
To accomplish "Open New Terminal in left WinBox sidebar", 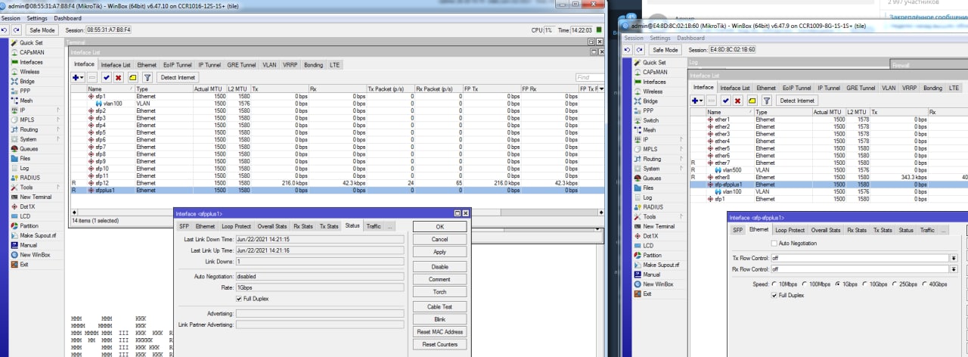I will pos(35,197).
